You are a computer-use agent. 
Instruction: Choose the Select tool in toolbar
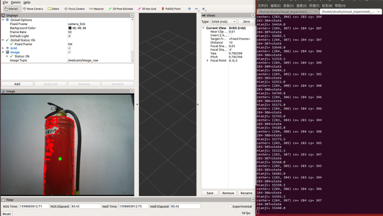pos(54,9)
